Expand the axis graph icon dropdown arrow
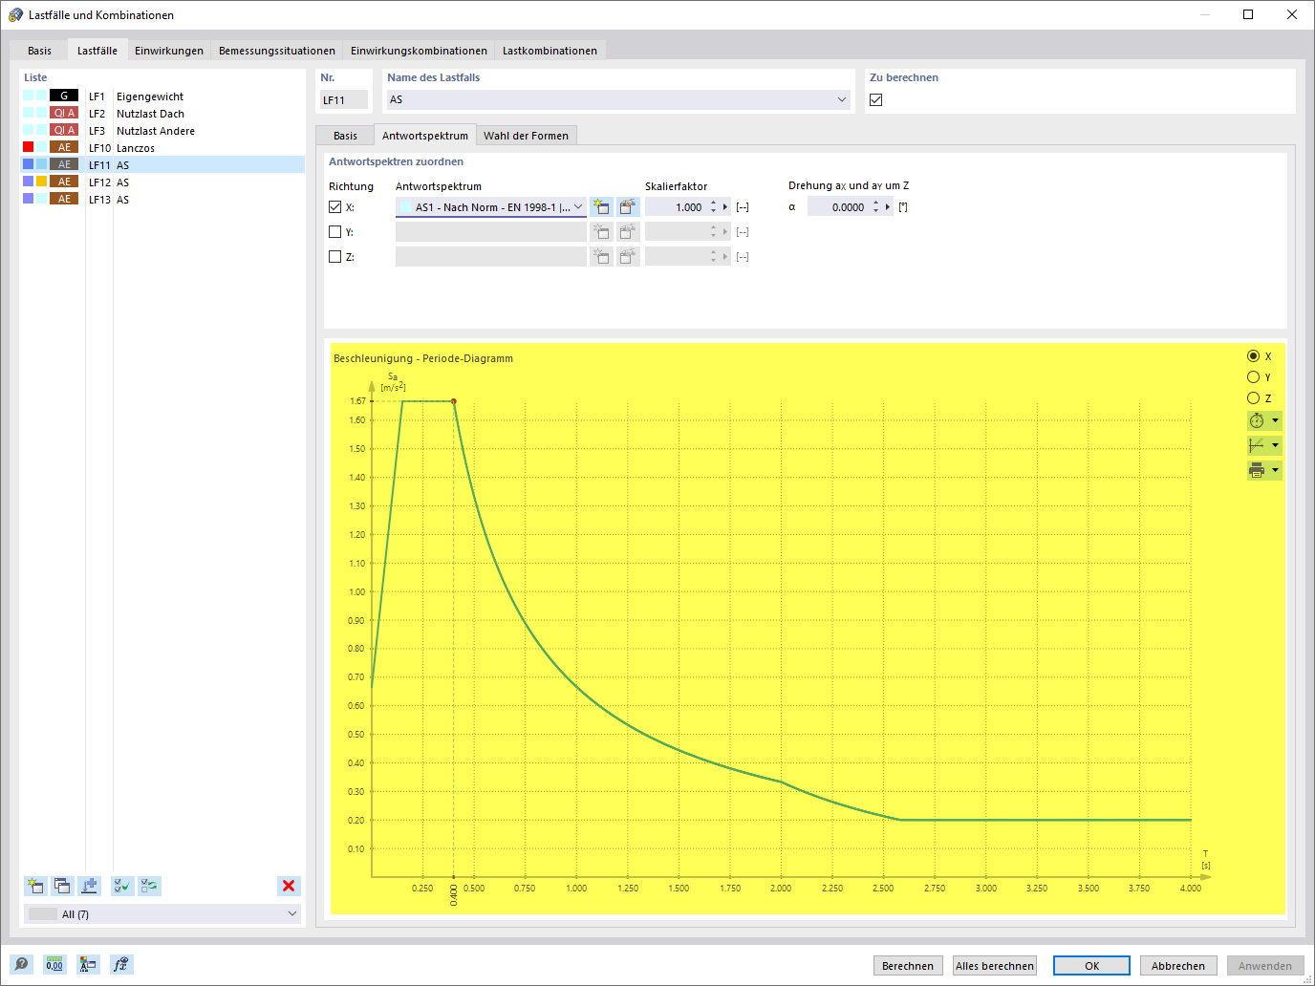This screenshot has height=986, width=1315. [x=1275, y=445]
